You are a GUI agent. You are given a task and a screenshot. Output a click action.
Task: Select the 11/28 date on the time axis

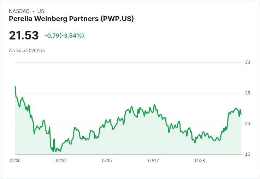click(x=200, y=161)
